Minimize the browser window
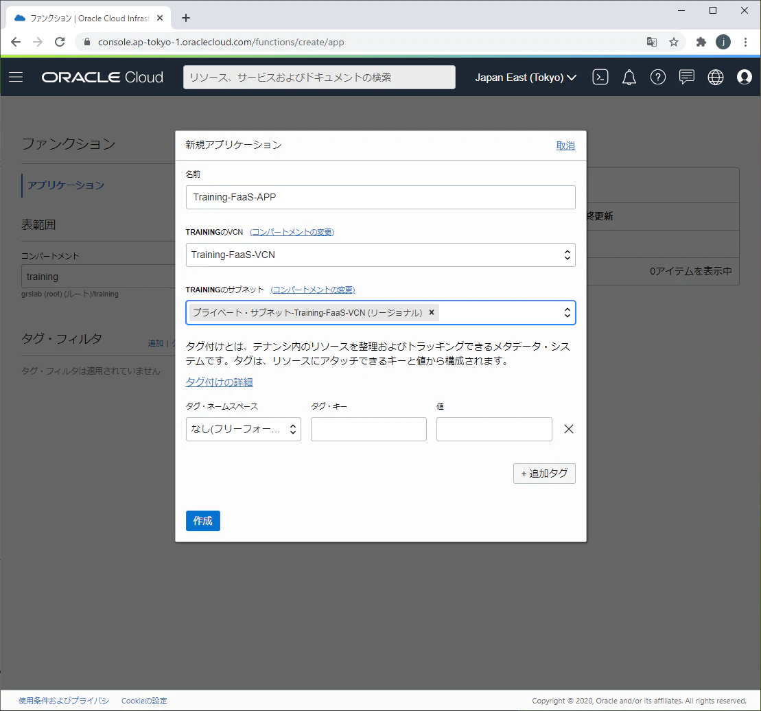Viewport: 761px width, 711px height. pyautogui.click(x=681, y=10)
